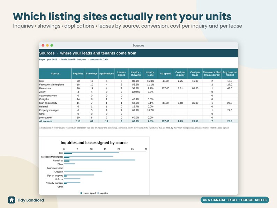Image resolution: width=277 pixels, height=208 pixels.
Task: Click the Report year 2026 text
Action: (x=48, y=60)
